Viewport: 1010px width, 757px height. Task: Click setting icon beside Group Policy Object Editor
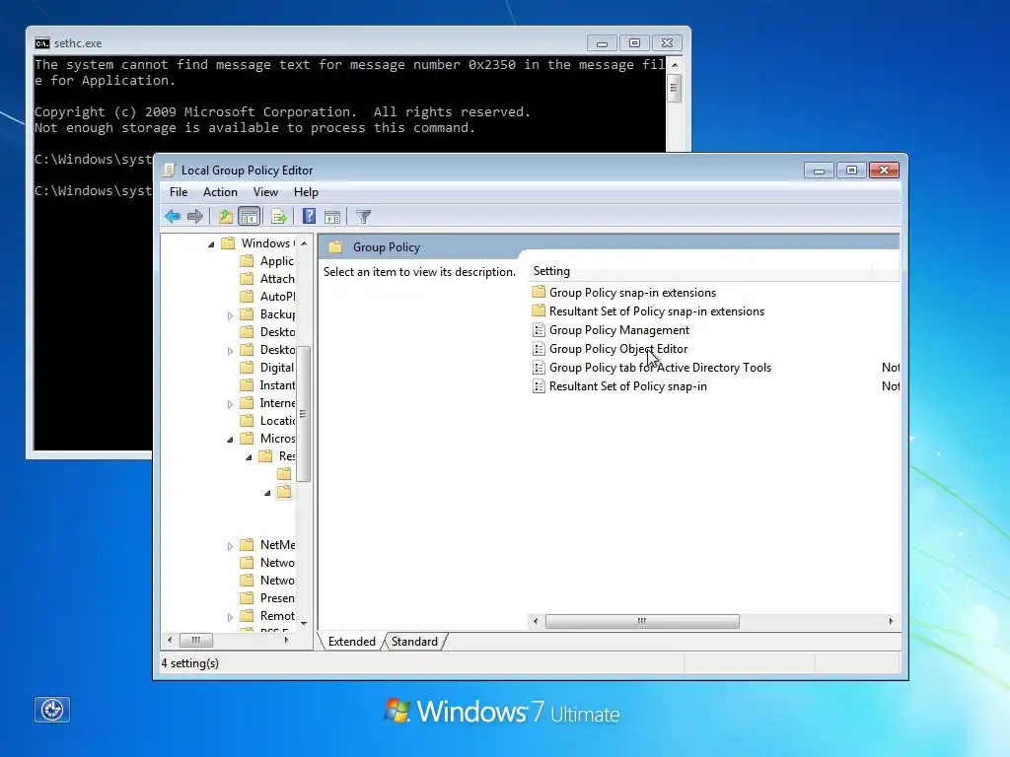tap(539, 349)
